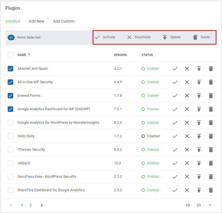222x213 pixels.
Task: Activate Hello Dolly using its checkmark icon
Action: [x=175, y=136]
